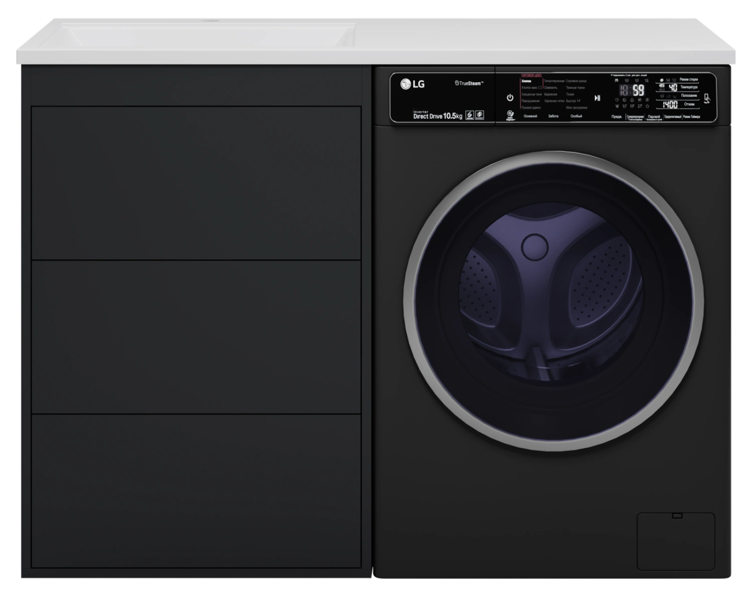
Task: Click the clock delay indicator icon
Action: [617, 100]
